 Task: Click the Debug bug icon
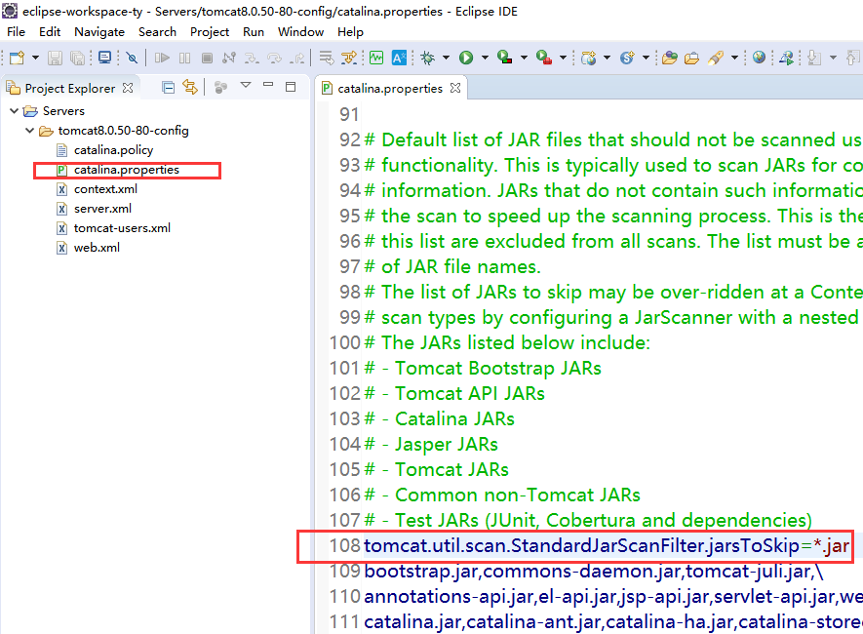[x=428, y=58]
